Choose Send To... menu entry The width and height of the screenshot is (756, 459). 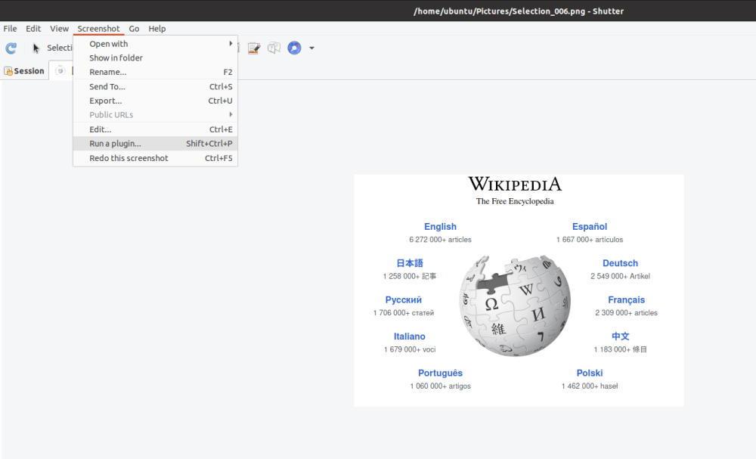pyautogui.click(x=155, y=87)
